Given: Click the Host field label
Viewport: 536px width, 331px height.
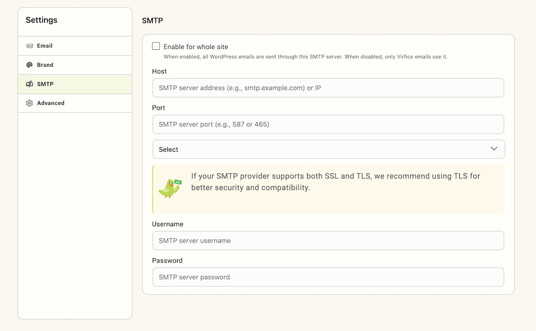Looking at the screenshot, I should [x=159, y=71].
